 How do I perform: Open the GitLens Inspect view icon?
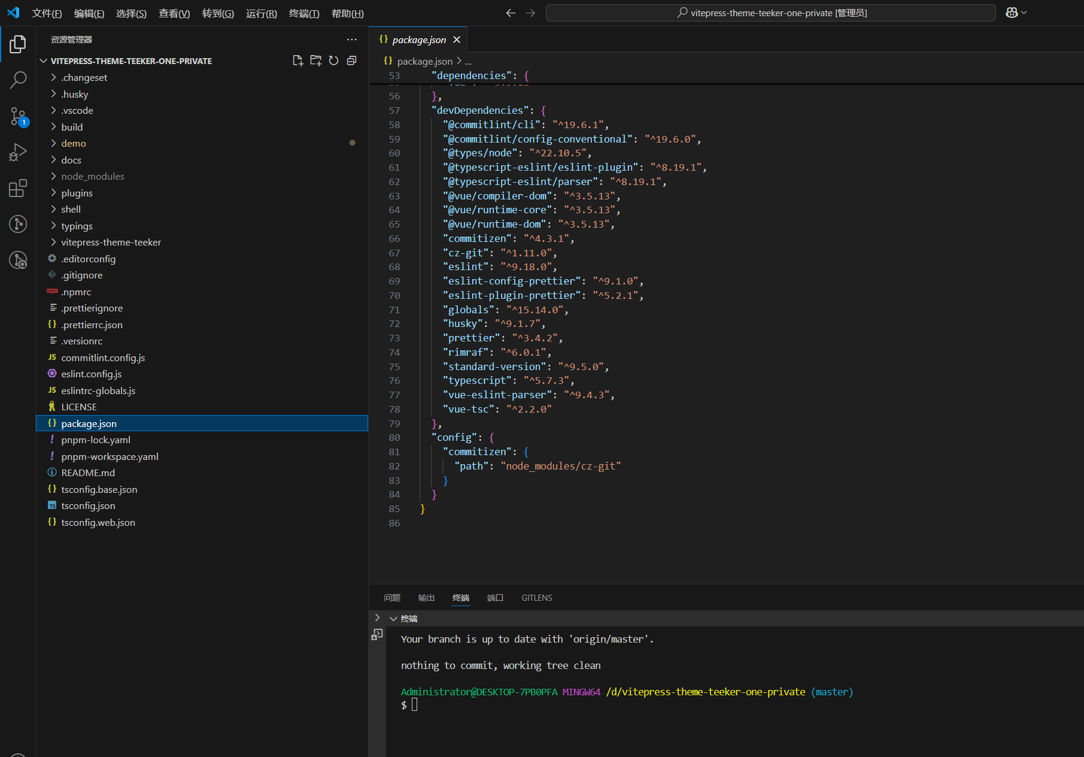pos(18,260)
